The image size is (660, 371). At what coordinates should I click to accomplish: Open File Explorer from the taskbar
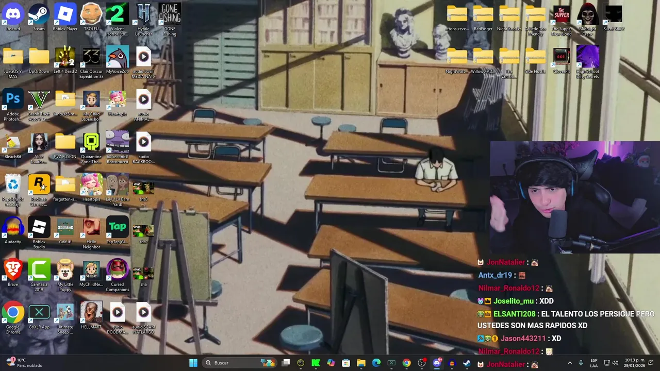(x=361, y=363)
